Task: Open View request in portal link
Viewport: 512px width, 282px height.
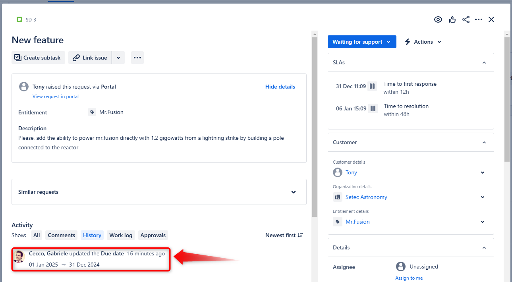Action: tap(56, 97)
